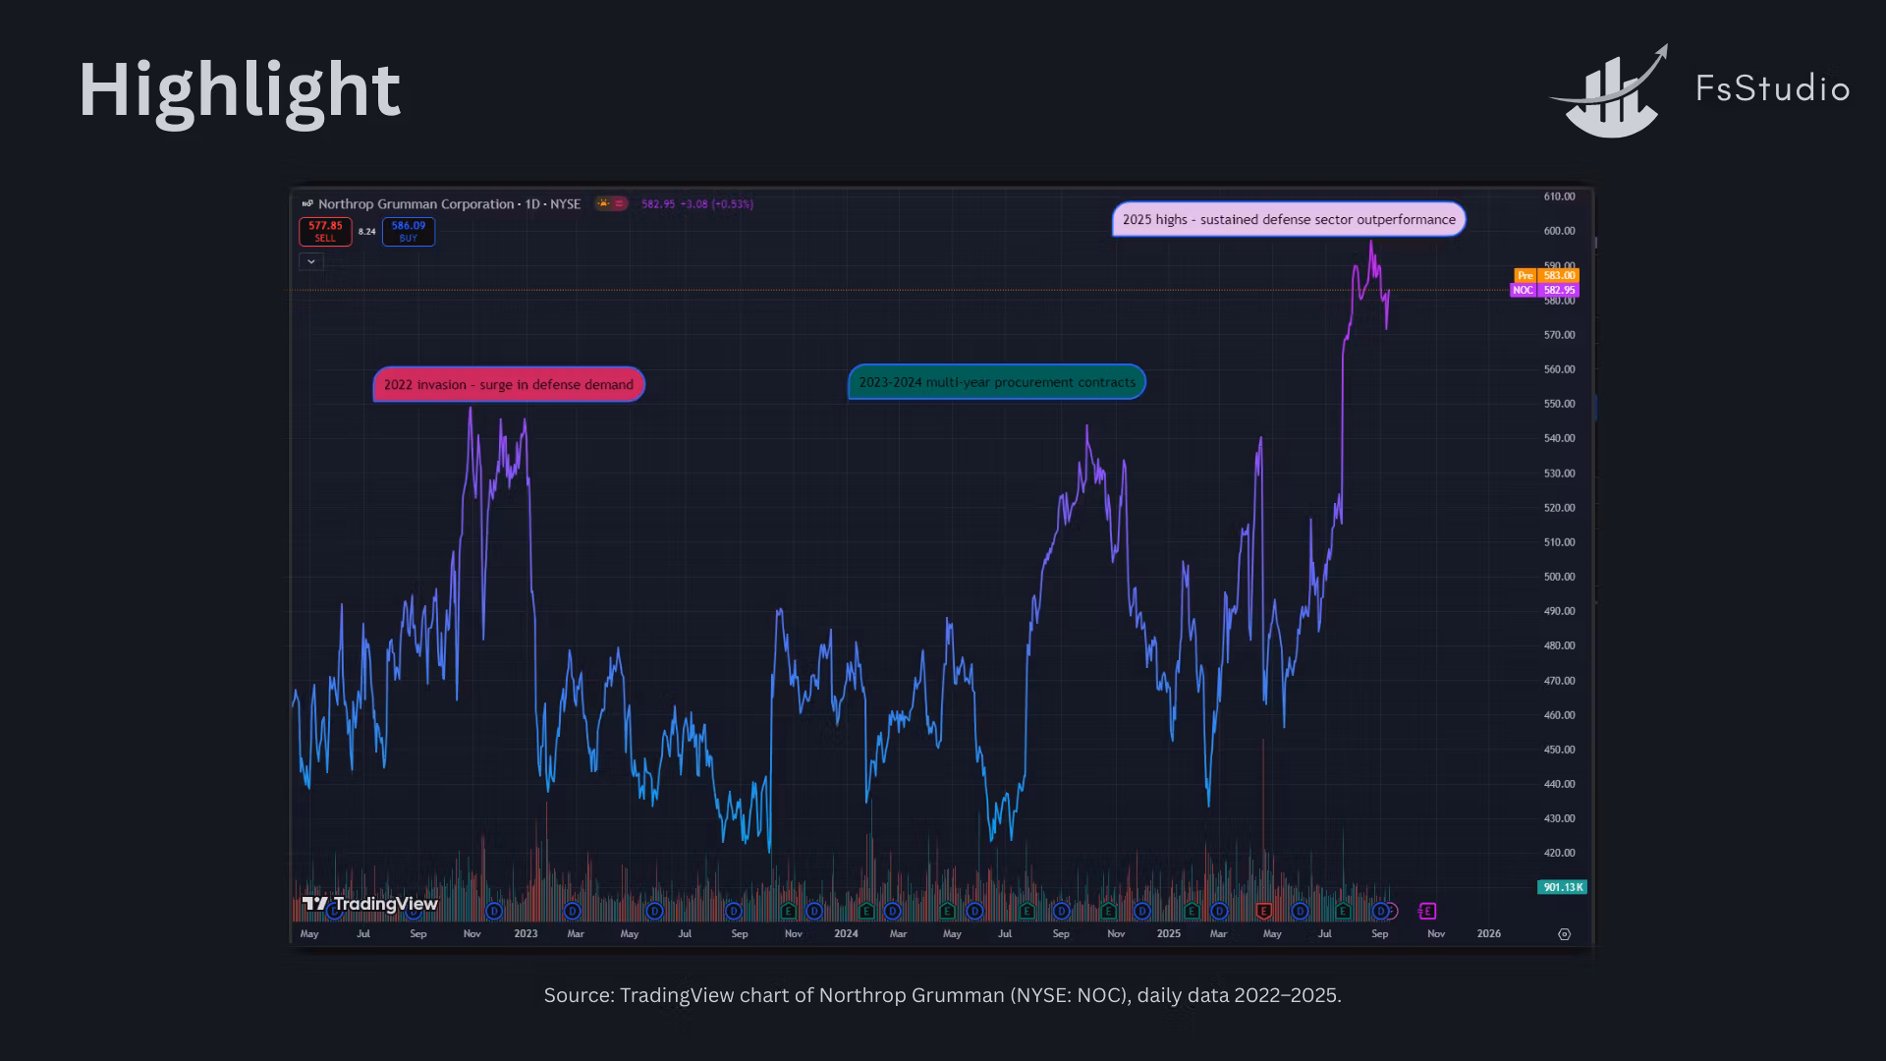Viewport: 1886px width, 1061px height.
Task: Click the 2026 label on the time axis
Action: [1489, 934]
